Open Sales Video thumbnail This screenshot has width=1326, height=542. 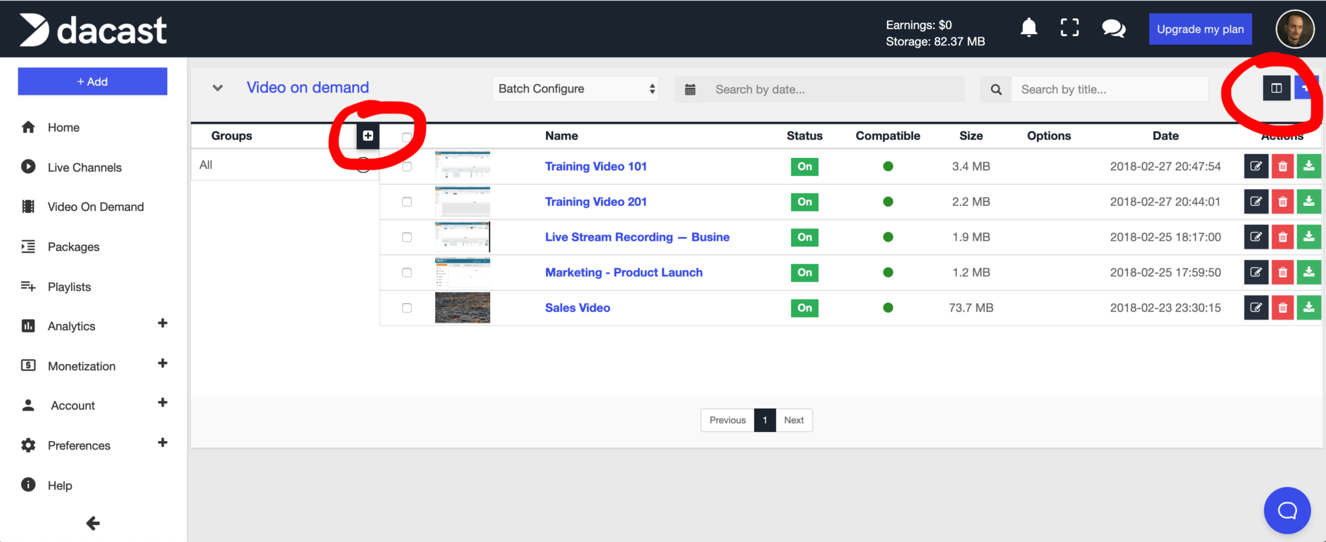coord(462,308)
